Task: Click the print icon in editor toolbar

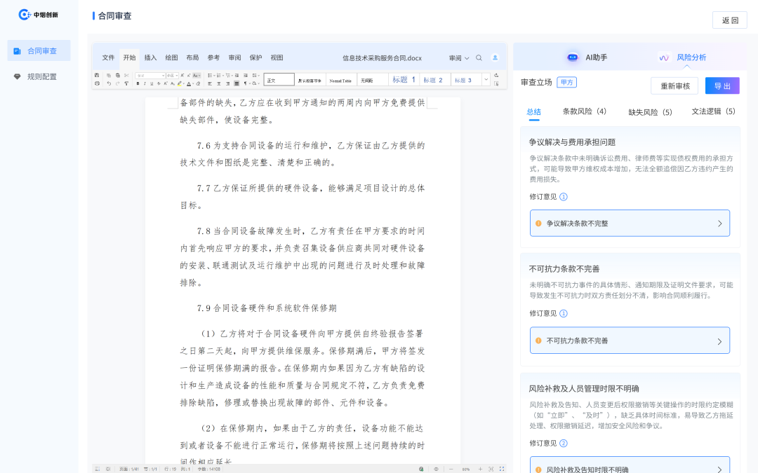Action: (x=97, y=83)
